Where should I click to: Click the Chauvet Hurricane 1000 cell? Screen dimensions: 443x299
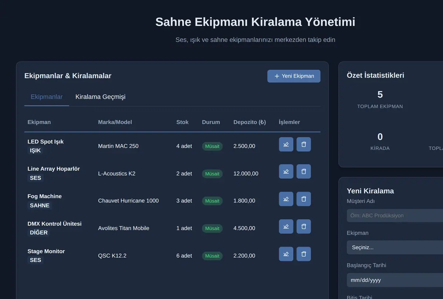[x=128, y=201]
